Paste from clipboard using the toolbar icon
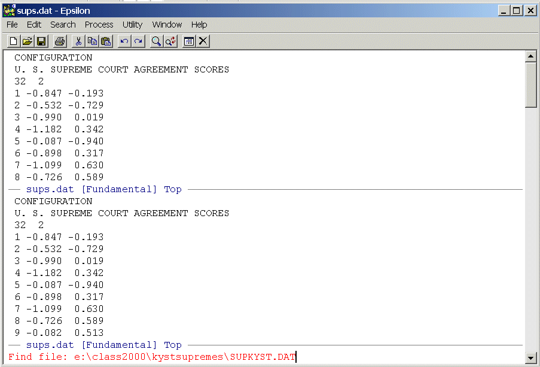540x367 pixels. pos(106,41)
